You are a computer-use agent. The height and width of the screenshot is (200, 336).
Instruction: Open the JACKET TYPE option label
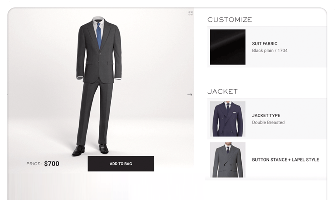tap(266, 116)
